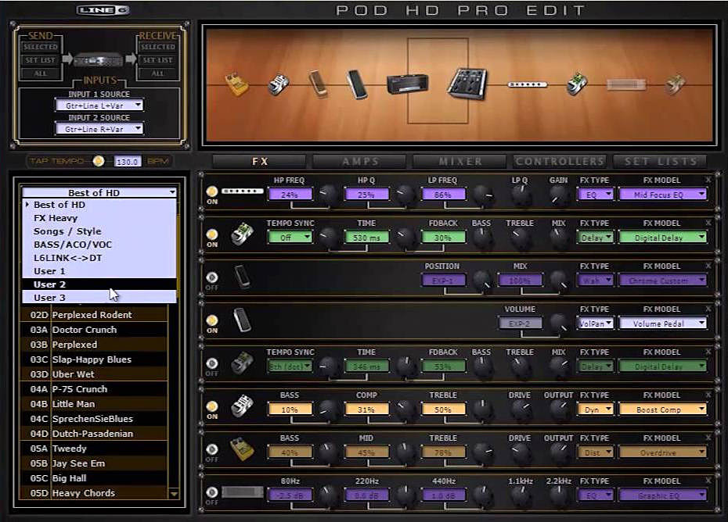The width and height of the screenshot is (728, 522).
Task: Select preset 05D Heavy Chords
Action: pos(94,493)
